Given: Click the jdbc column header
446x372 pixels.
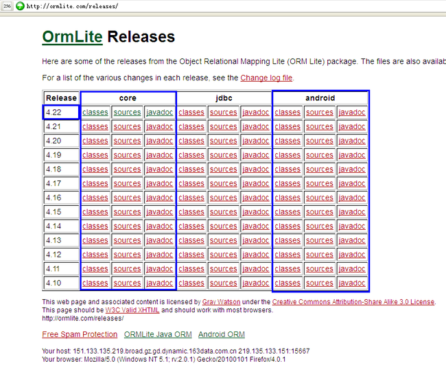Looking at the screenshot, I should click(224, 98).
